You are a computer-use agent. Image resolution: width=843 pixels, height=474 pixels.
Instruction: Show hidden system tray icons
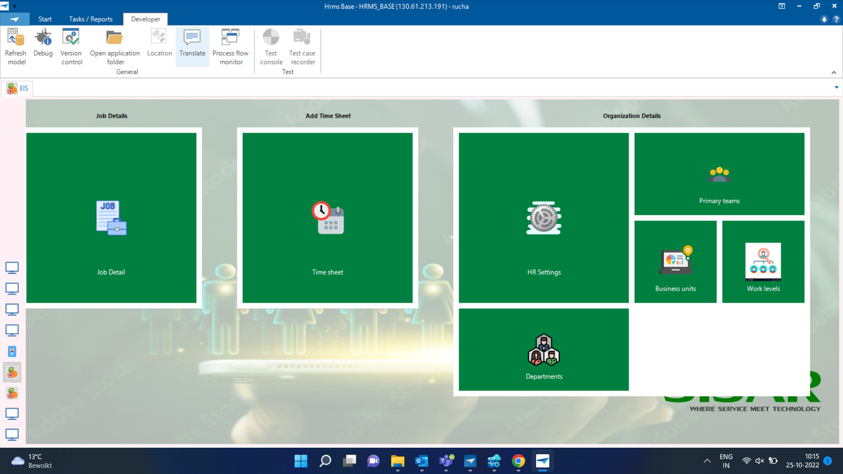(x=707, y=461)
